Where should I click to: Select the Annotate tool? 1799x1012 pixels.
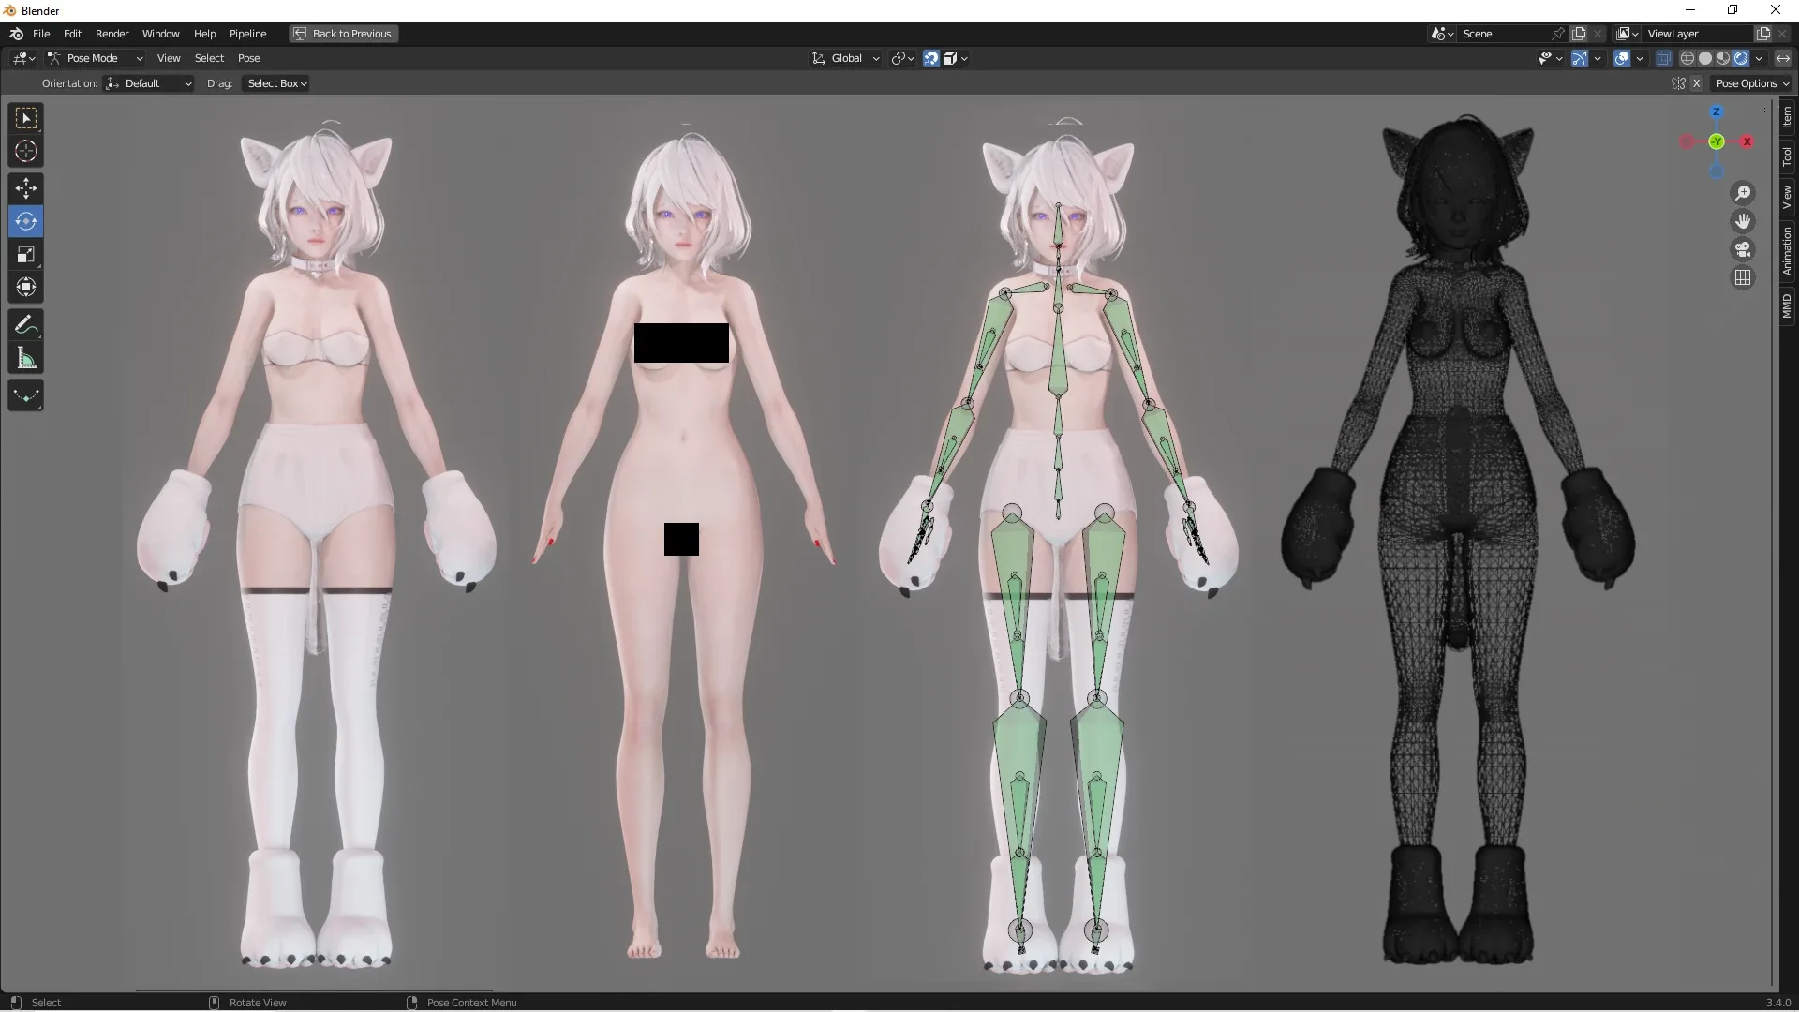(x=26, y=325)
